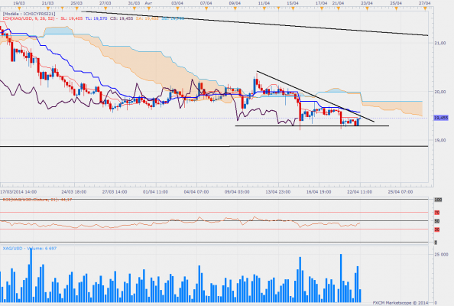
Task: Click the orange marker under 03/04
Action: click(177, 8)
